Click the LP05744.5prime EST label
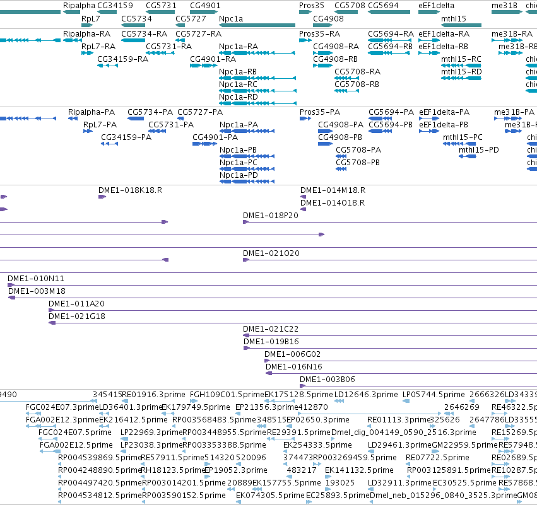The width and height of the screenshot is (537, 505). [x=434, y=395]
